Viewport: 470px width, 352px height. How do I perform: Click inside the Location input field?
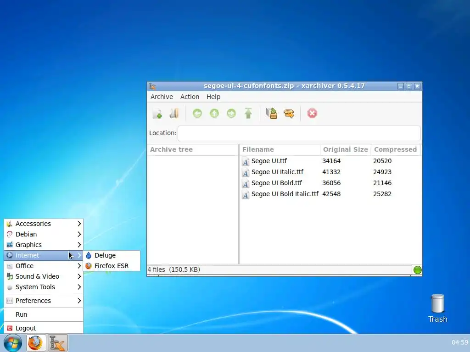pyautogui.click(x=299, y=133)
